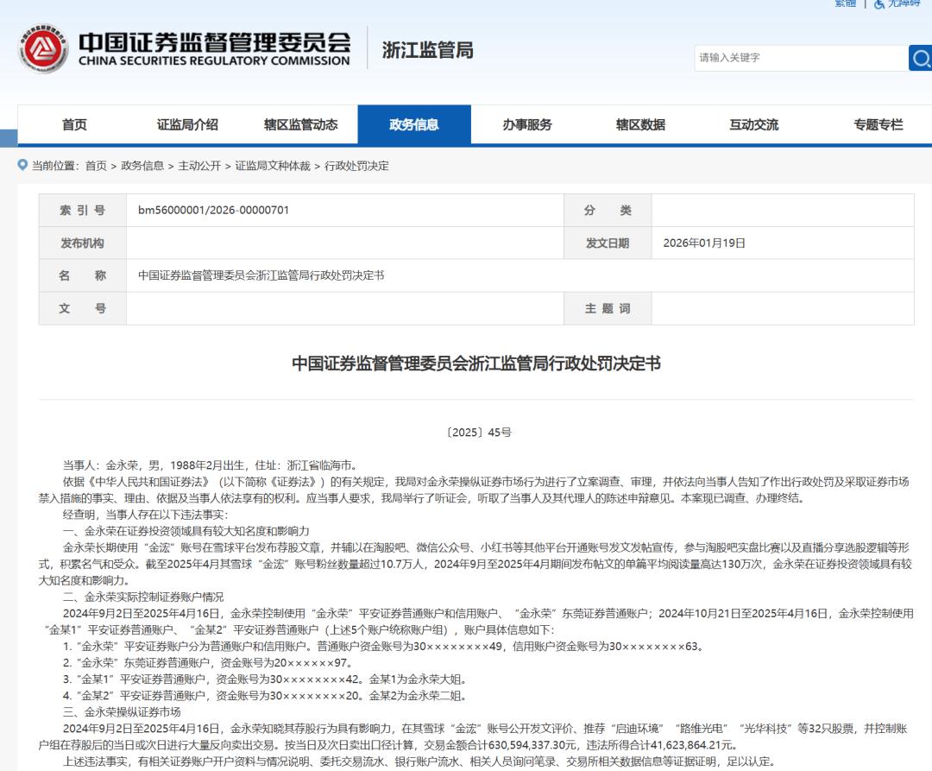Go to the 办事服务 tab
The height and width of the screenshot is (771, 932).
(527, 125)
